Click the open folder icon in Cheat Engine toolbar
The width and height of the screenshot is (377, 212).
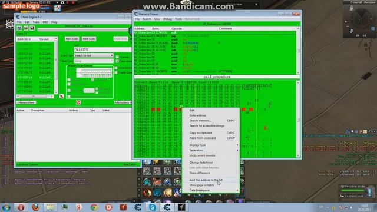[x=26, y=28]
